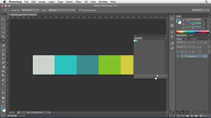Open Color panel flyout menu
Image resolution: width=211 pixels, height=118 pixels.
[209, 16]
